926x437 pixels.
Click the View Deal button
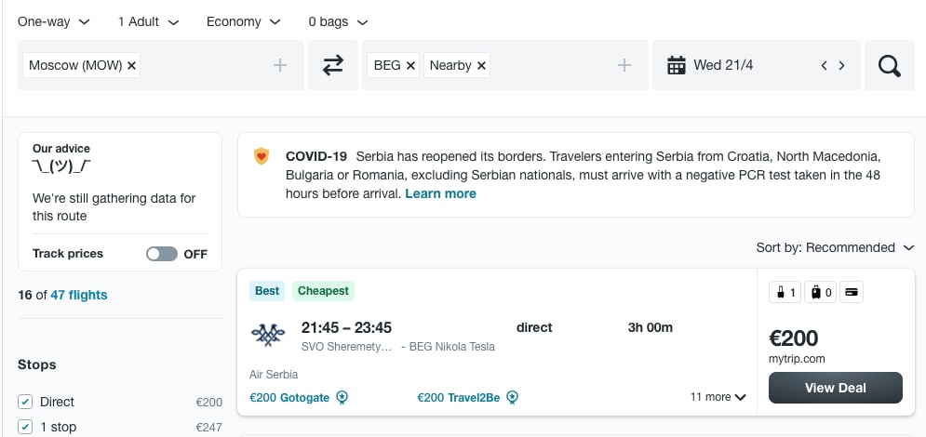tap(835, 388)
